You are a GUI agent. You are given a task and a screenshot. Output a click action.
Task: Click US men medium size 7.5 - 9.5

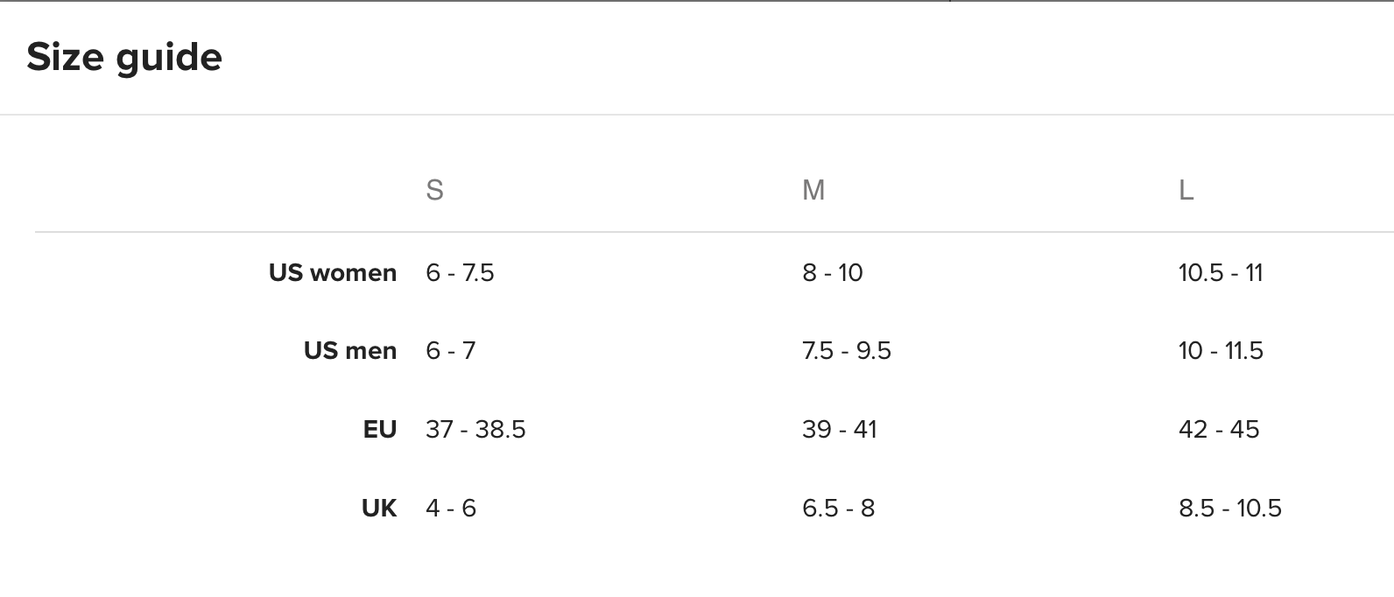(x=847, y=351)
